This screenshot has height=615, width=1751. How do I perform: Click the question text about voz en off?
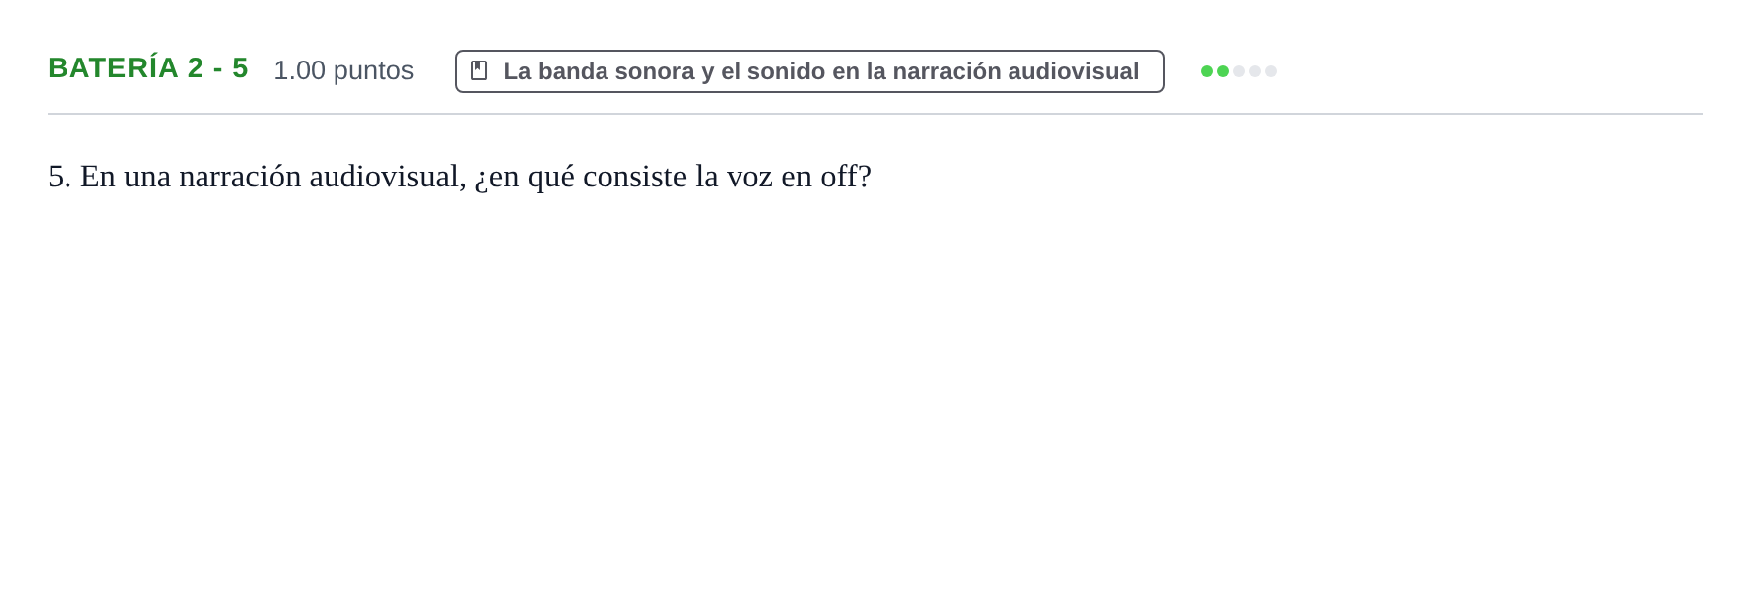click(x=460, y=177)
